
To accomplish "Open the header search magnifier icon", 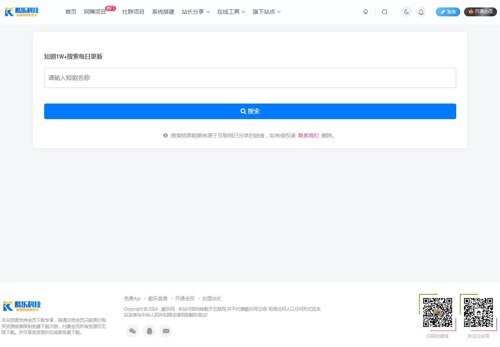I will pos(385,12).
